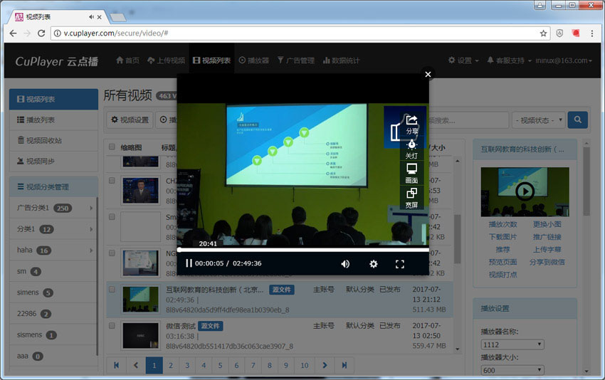
Task: Expand 分类1 category arrow
Action: point(91,229)
